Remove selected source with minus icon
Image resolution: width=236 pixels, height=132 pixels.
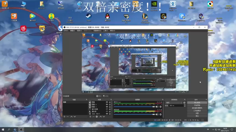click(94, 116)
